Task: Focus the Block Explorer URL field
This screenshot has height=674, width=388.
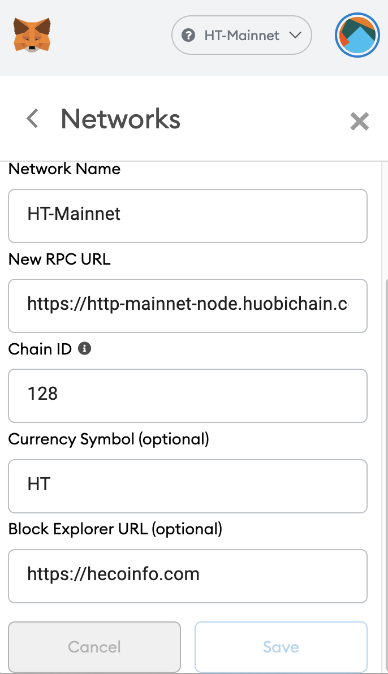Action: click(x=188, y=576)
